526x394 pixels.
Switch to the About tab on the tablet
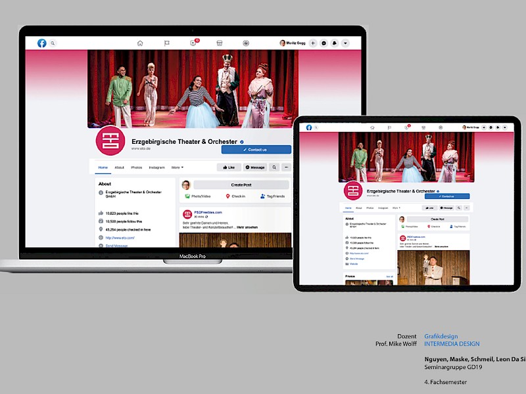[359, 208]
